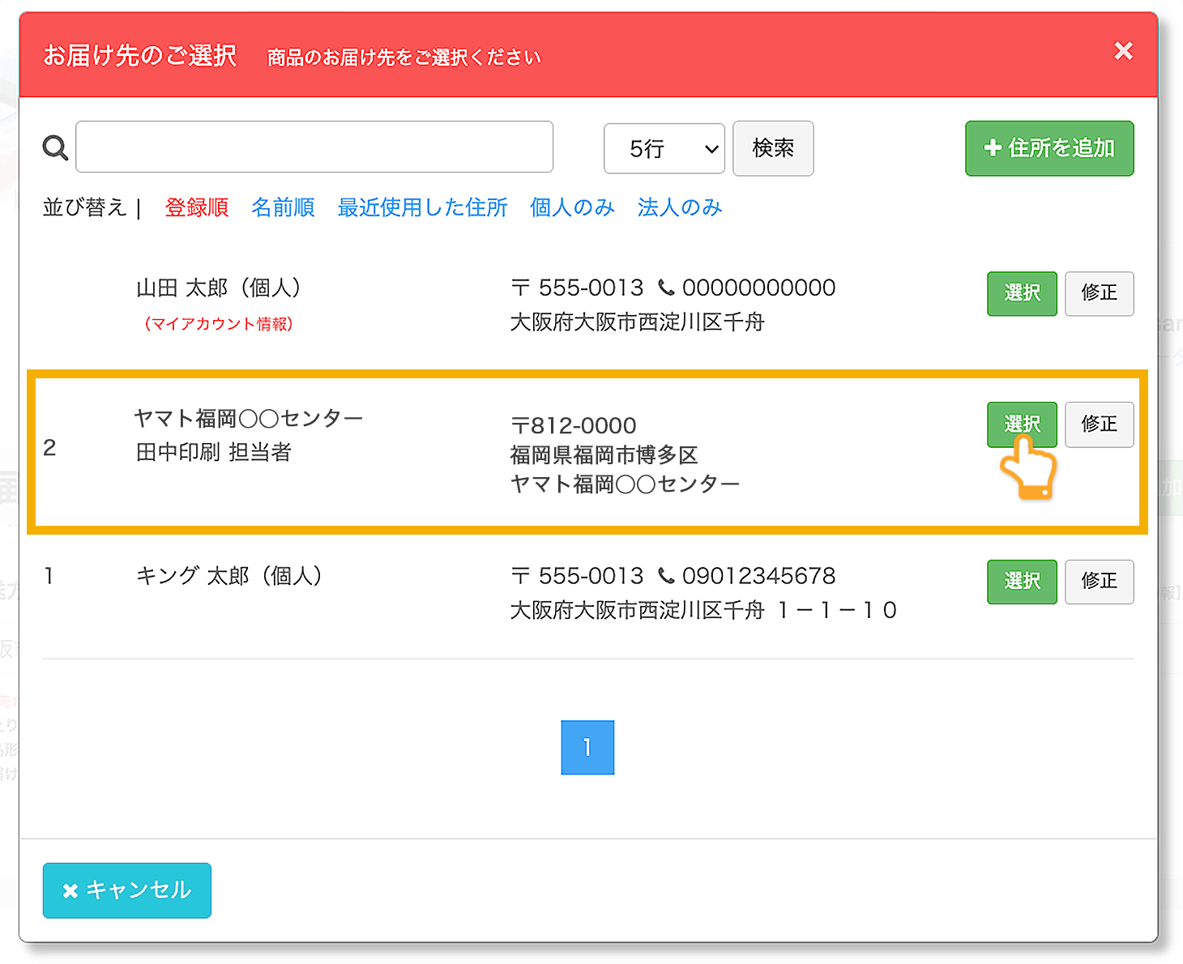This screenshot has height=964, width=1183.
Task: Click the phone icon beside 09012345678
Action: (666, 576)
